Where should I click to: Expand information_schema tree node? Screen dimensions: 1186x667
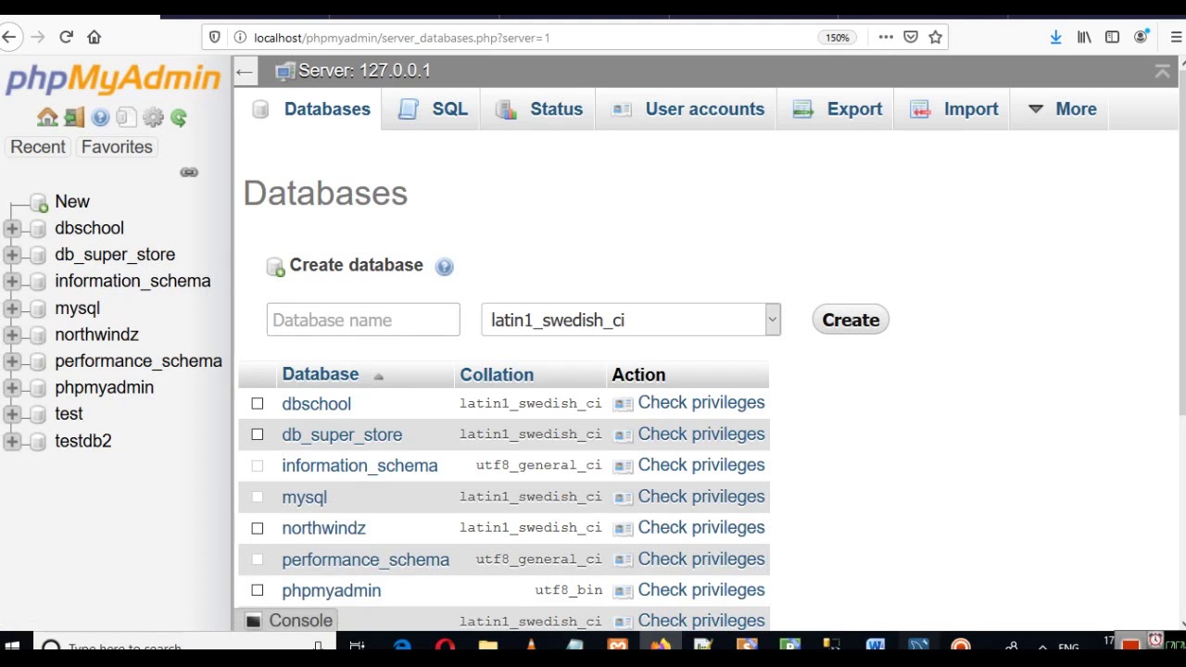click(12, 282)
